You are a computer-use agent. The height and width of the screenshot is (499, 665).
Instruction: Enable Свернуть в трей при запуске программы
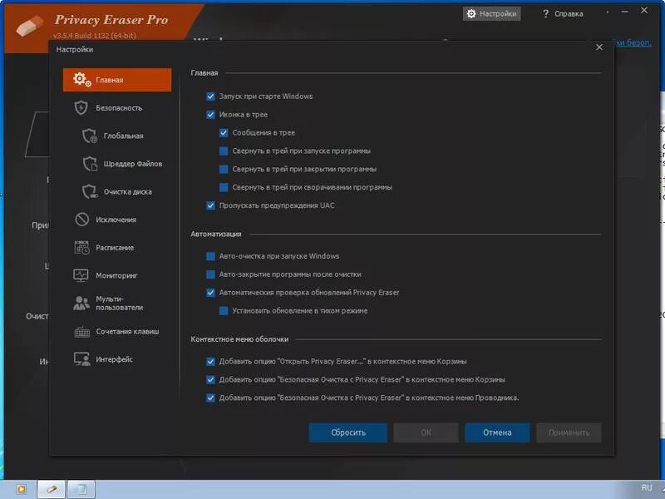pos(224,151)
